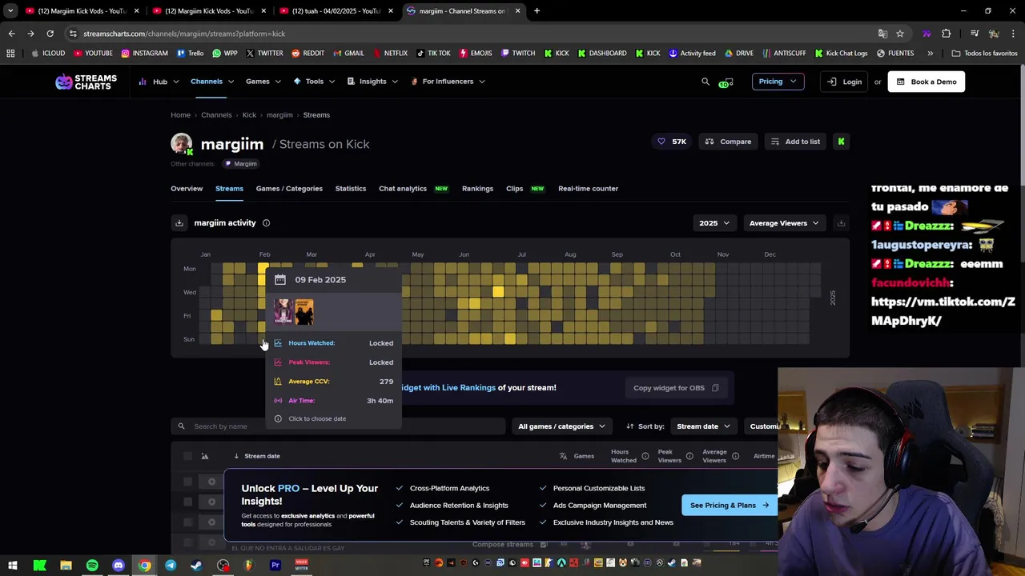Switch to the Real-time counter tab
This screenshot has height=576, width=1025.
point(588,189)
